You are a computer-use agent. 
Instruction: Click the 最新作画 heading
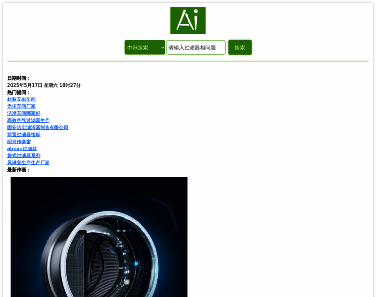point(18,170)
